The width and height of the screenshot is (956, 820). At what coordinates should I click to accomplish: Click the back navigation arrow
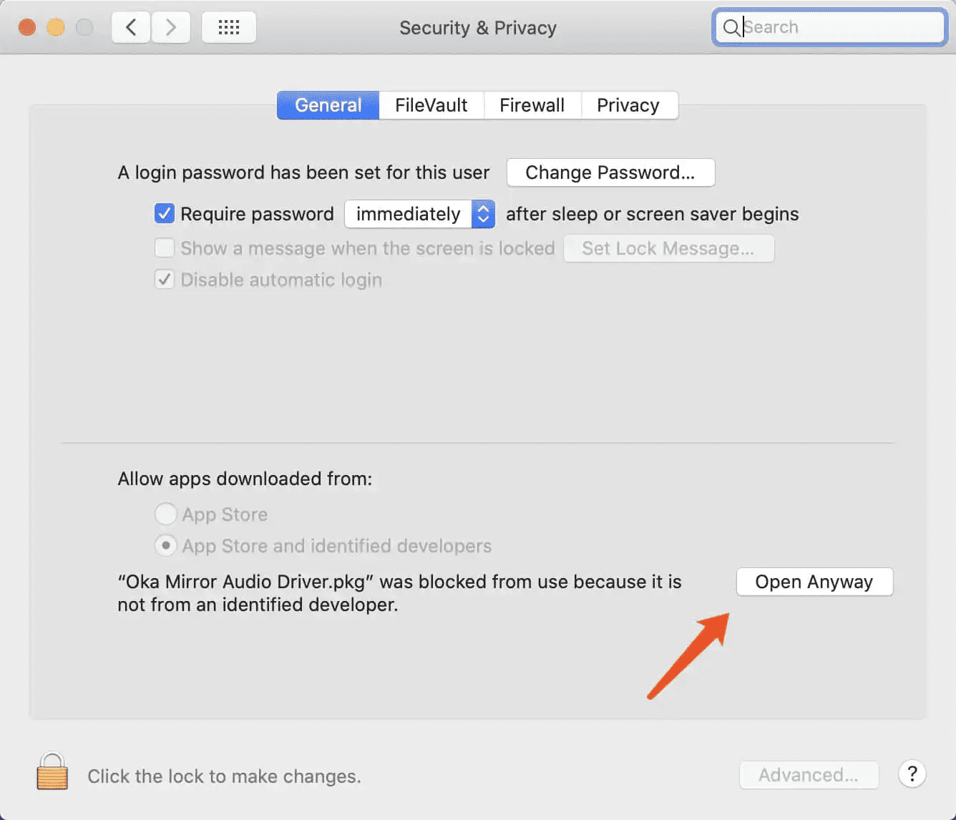(131, 28)
